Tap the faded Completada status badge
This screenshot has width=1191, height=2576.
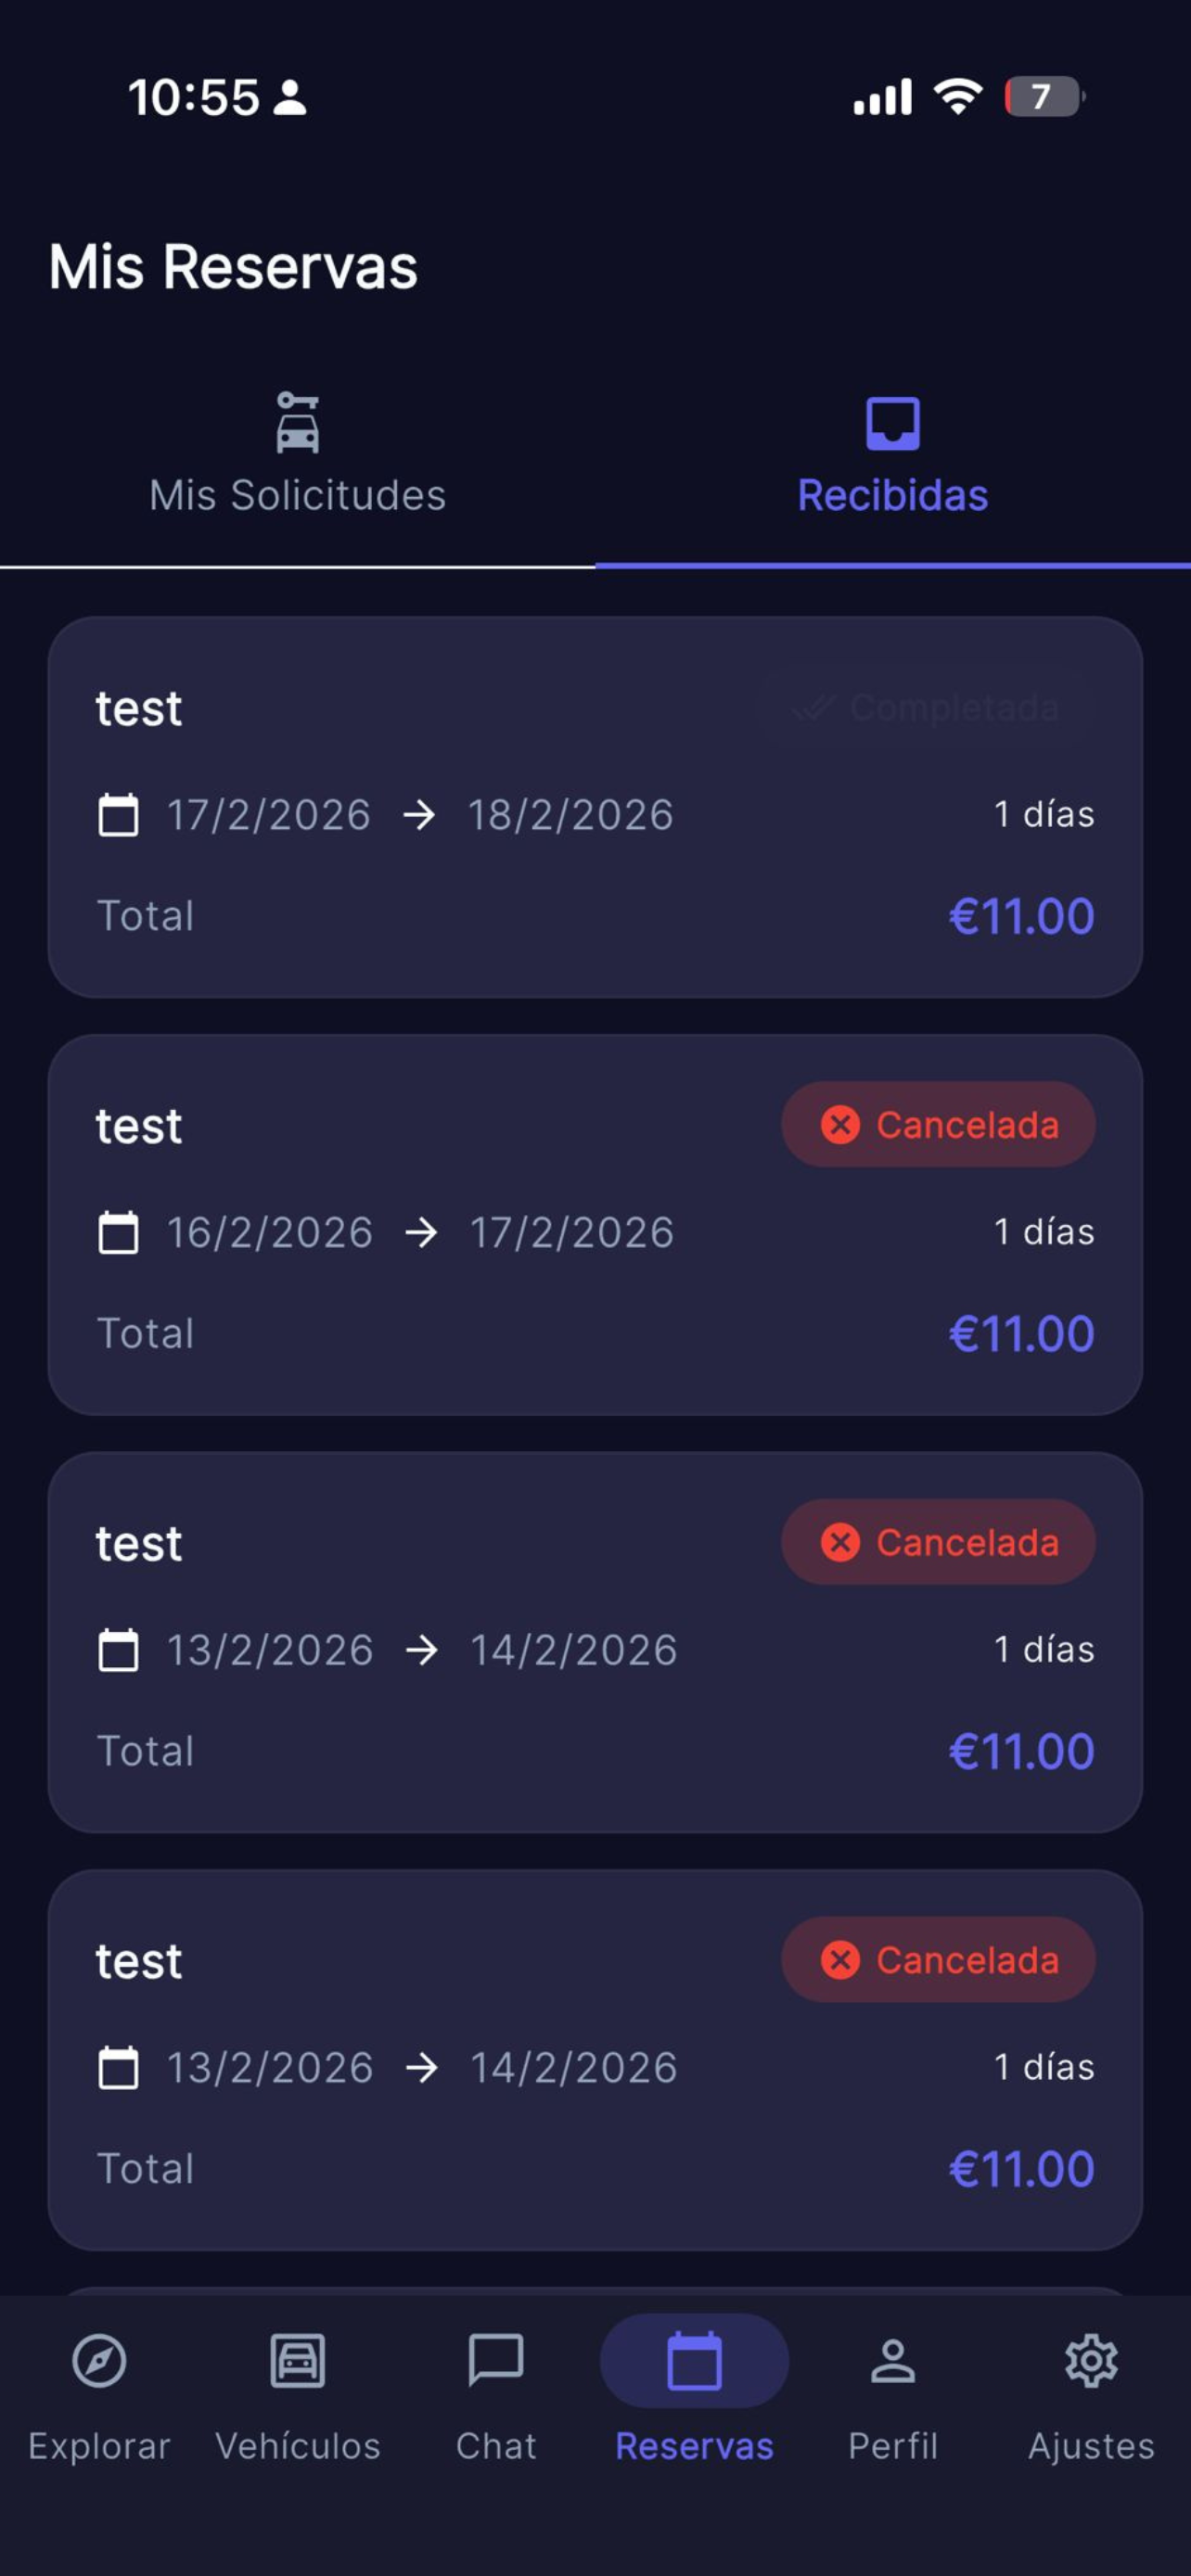[926, 708]
